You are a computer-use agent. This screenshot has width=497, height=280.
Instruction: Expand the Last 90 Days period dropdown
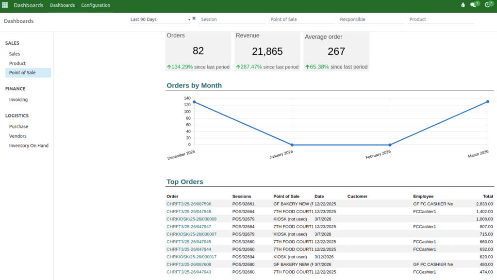[x=189, y=20]
